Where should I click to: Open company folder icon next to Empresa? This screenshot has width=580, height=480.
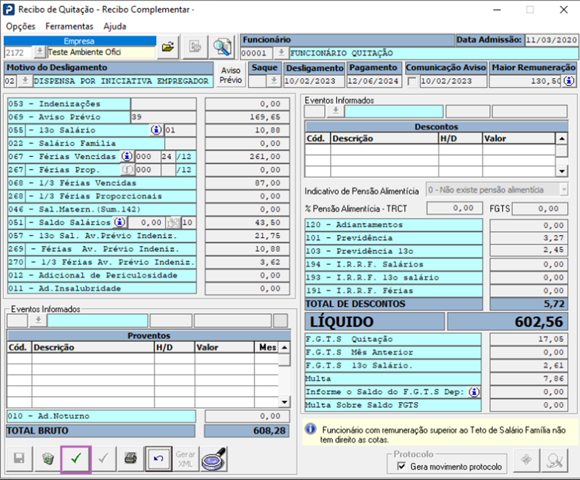pyautogui.click(x=168, y=46)
